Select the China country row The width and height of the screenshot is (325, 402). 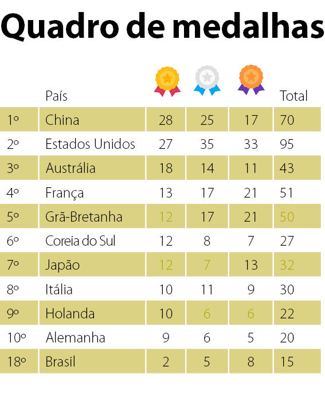click(x=160, y=120)
